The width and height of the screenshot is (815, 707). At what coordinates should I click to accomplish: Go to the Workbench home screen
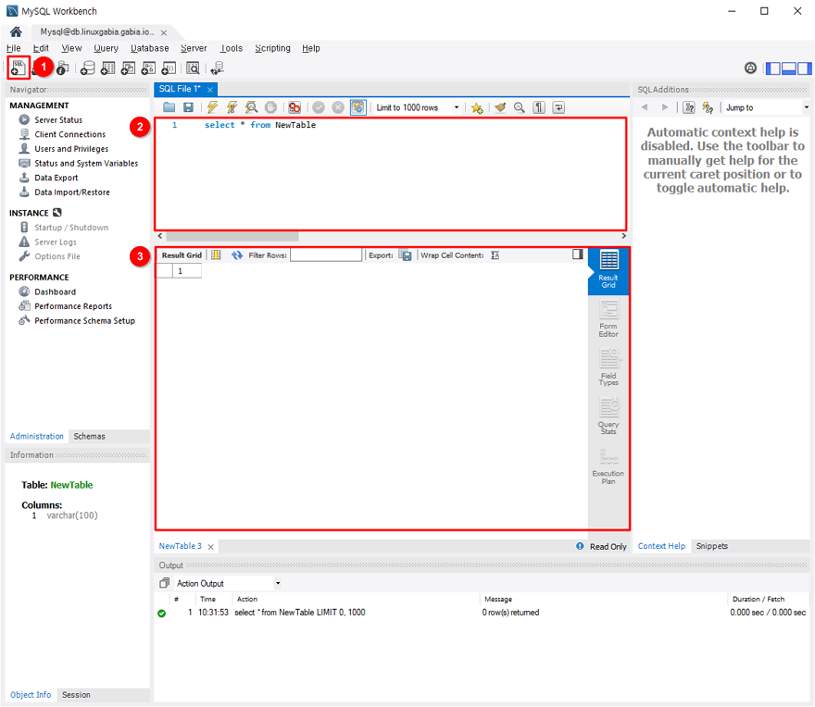(16, 32)
